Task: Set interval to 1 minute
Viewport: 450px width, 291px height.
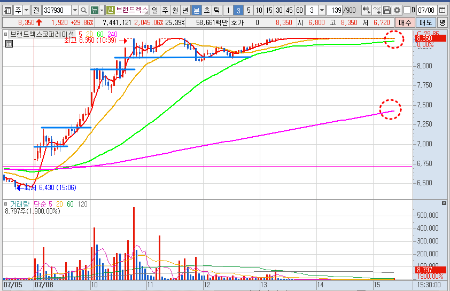Action: [228, 11]
